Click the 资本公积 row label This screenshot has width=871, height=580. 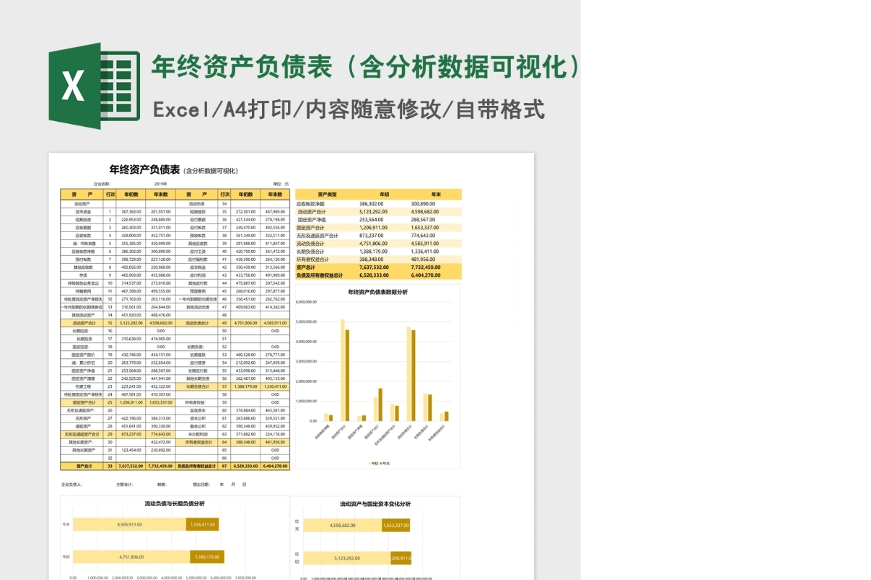coord(197,418)
